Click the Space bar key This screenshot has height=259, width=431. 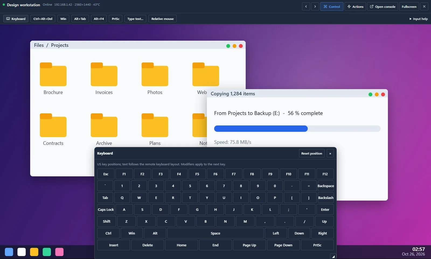(x=215, y=233)
